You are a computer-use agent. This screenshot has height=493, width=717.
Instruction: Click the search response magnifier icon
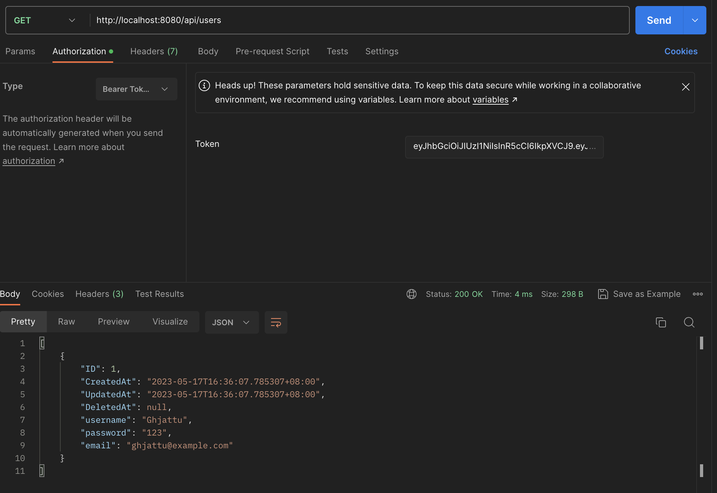click(x=689, y=322)
